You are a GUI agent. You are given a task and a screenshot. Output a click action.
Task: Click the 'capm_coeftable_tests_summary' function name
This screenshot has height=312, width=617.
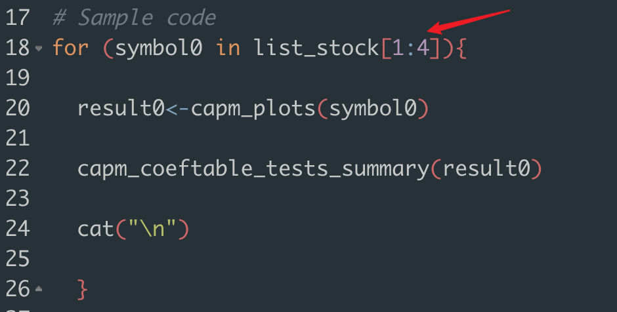253,168
